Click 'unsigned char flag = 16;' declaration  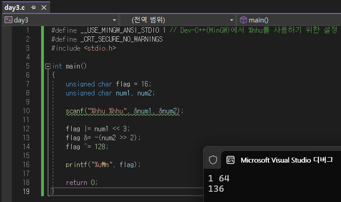coord(108,84)
